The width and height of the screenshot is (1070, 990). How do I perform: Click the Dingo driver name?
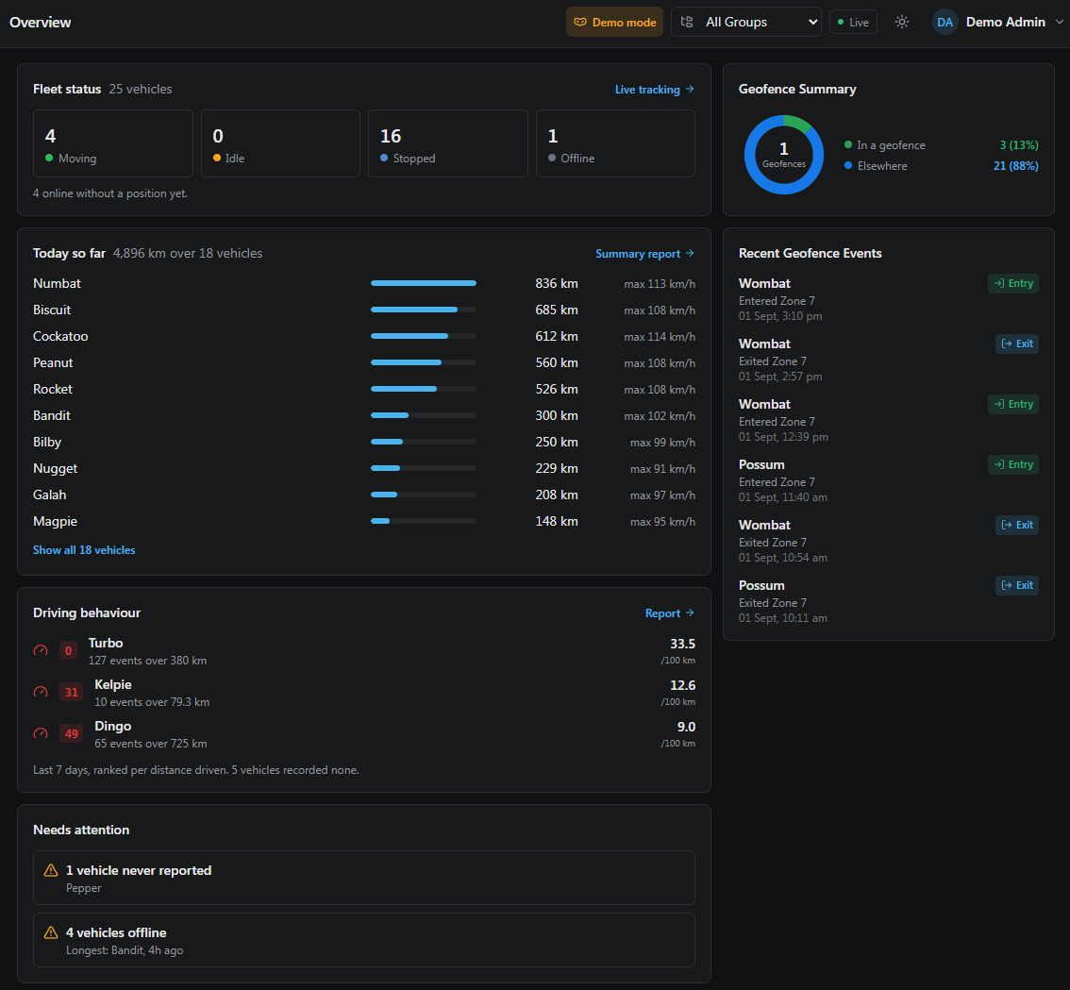coord(112,727)
